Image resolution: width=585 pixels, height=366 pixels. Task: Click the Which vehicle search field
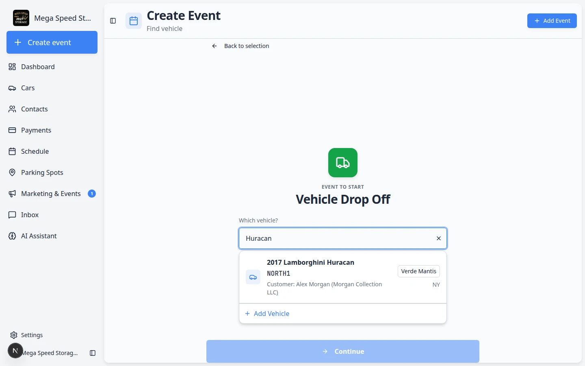343,238
